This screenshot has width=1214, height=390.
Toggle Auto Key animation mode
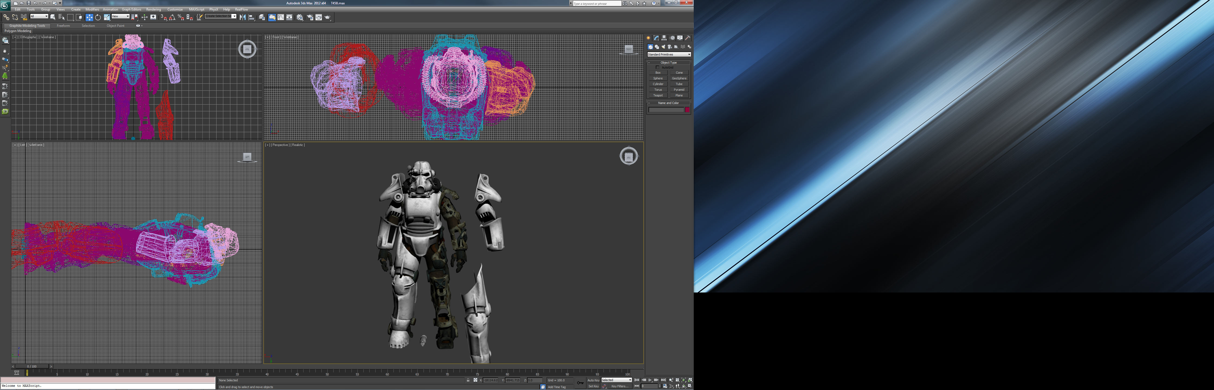[x=593, y=380]
